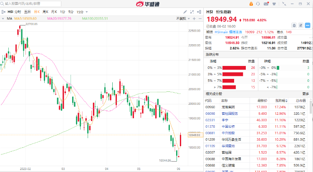Click the notes icon beside alert bell

(x=301, y=25)
